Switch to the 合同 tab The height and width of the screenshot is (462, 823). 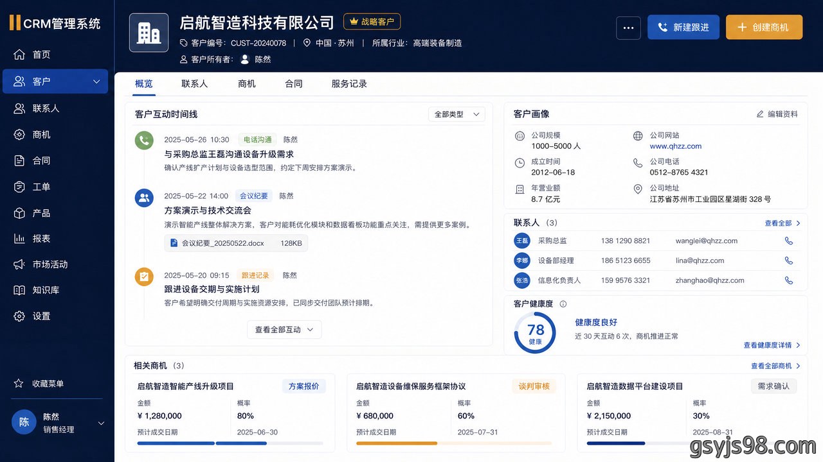294,84
